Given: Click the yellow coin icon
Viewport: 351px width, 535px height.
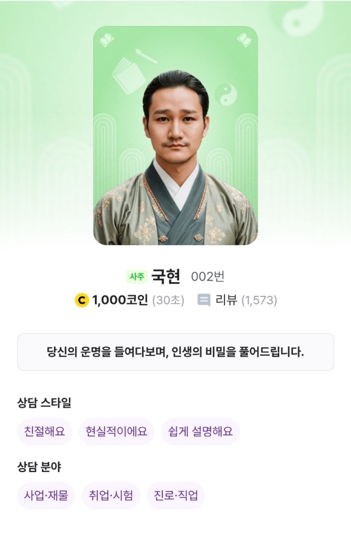Looking at the screenshot, I should (82, 300).
